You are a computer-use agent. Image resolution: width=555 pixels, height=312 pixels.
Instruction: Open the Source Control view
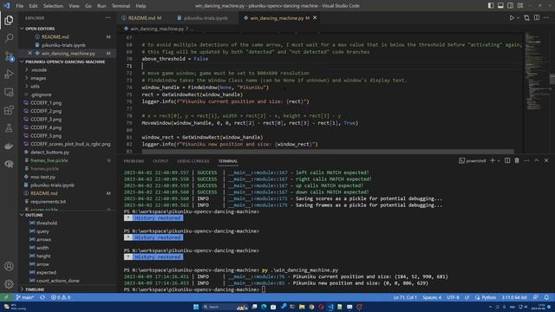[9, 55]
